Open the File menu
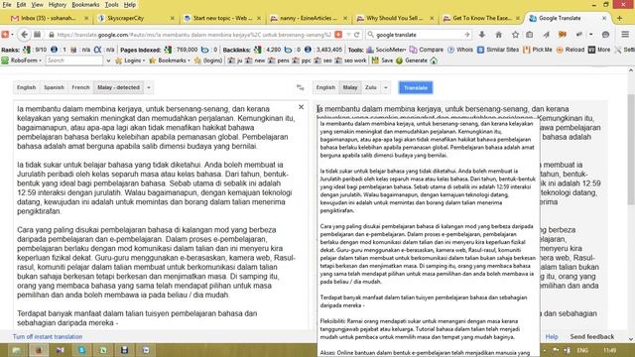Screen dimensions: 635x357 click(x=7, y=5)
